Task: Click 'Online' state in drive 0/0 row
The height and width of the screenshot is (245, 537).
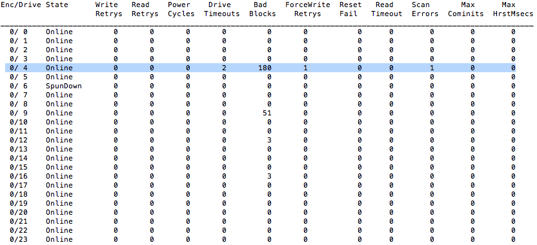Action: [x=59, y=32]
